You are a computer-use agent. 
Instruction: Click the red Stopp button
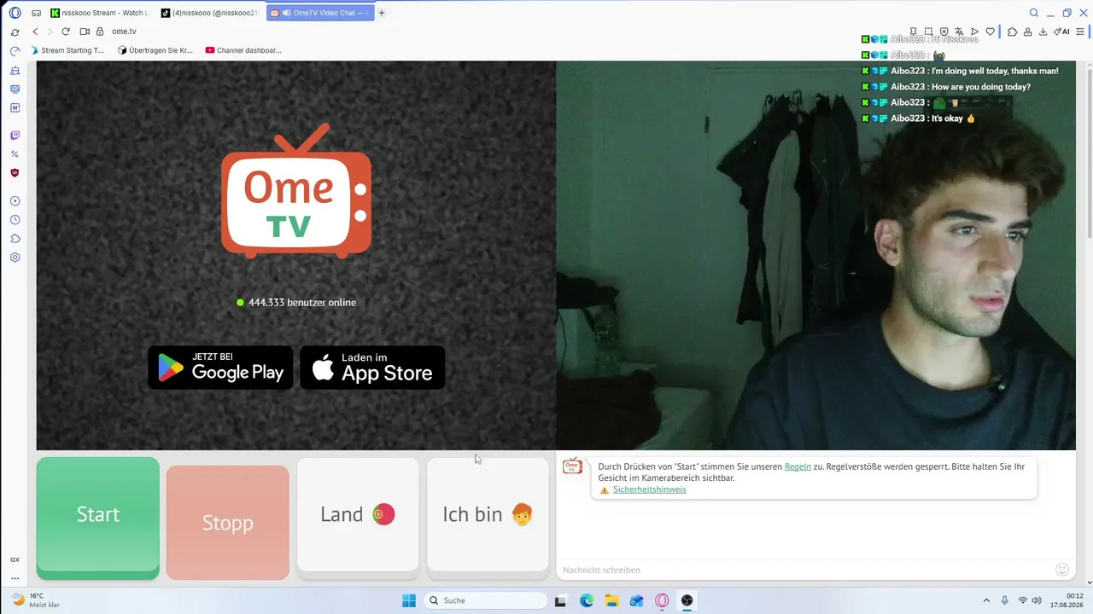coord(228,523)
